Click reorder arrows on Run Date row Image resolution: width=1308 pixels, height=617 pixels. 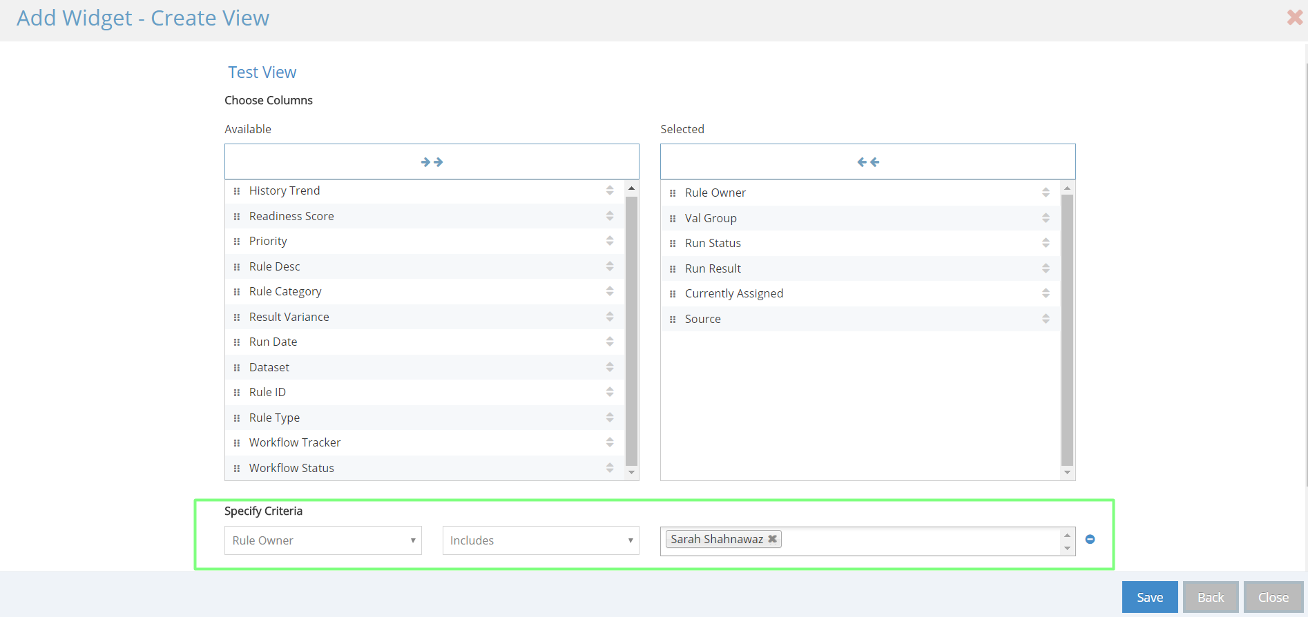[x=610, y=342]
